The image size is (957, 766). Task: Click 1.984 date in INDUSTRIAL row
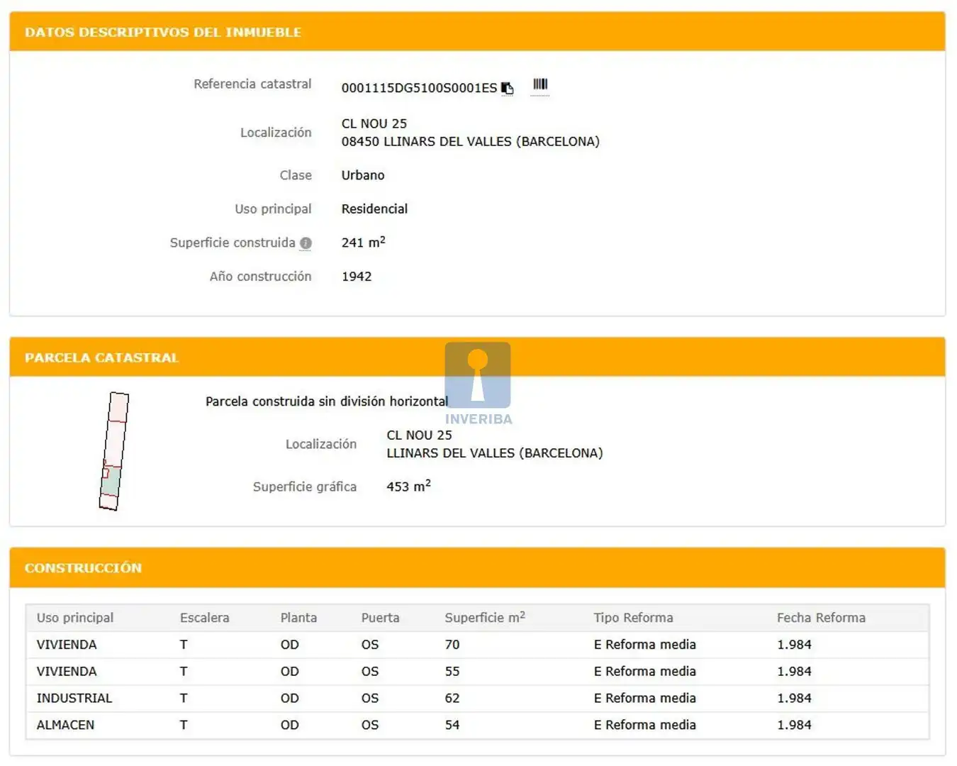794,699
